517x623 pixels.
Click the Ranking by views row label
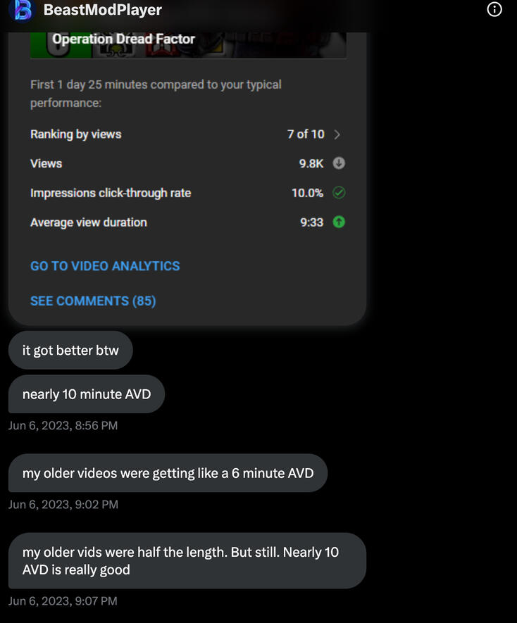point(76,134)
